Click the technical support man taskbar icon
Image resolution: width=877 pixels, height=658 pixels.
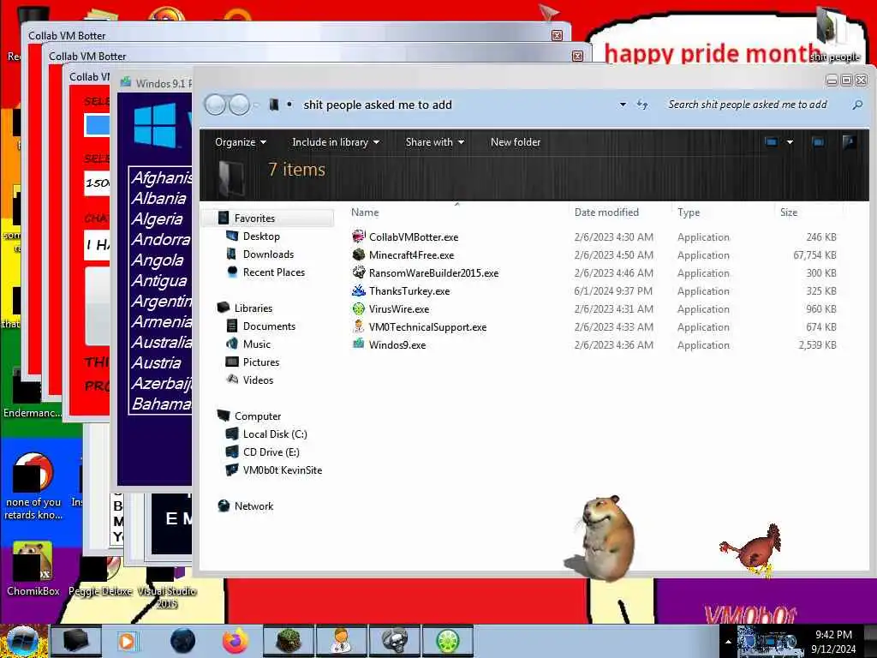[x=341, y=641]
